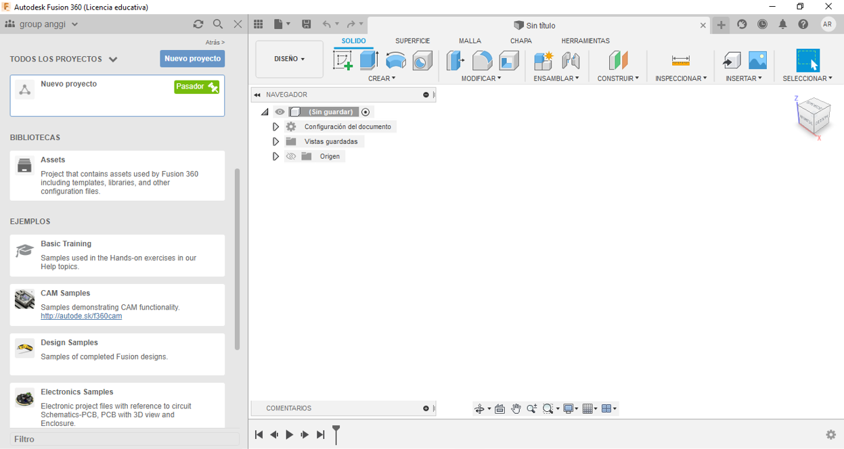Show the data panel grid icon
This screenshot has height=449, width=844.
(258, 24)
